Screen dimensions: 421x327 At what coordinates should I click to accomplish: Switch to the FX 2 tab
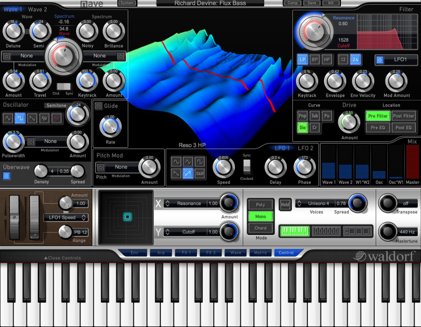211,253
